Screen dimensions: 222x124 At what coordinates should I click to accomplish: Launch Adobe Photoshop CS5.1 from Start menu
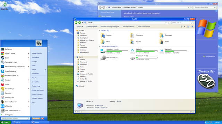tap(15, 66)
